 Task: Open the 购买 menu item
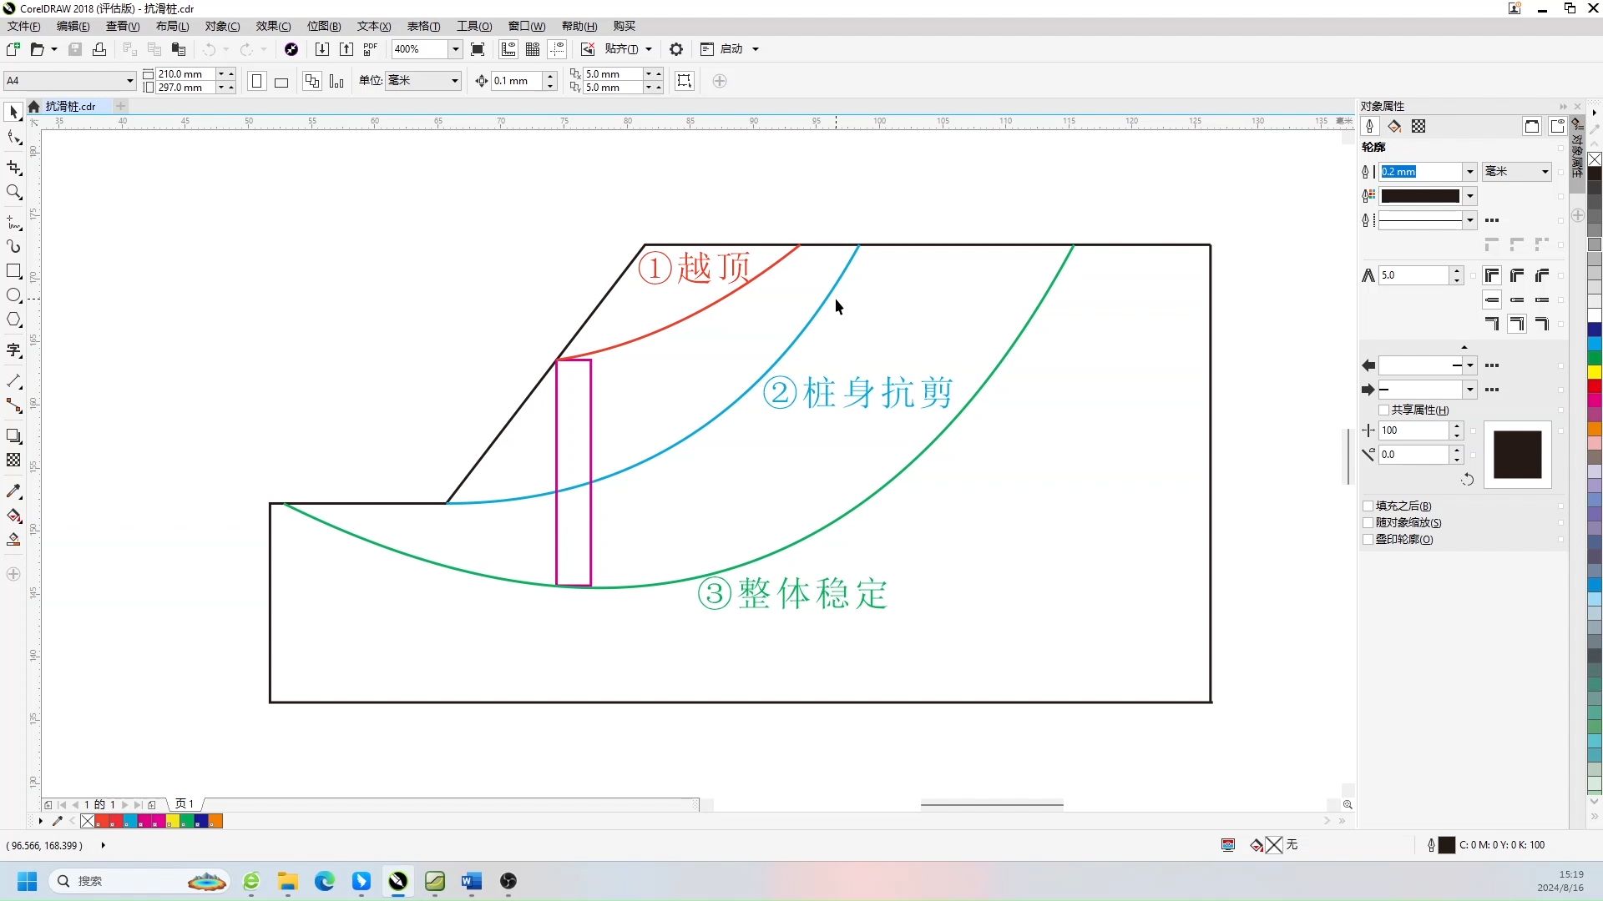click(x=624, y=26)
